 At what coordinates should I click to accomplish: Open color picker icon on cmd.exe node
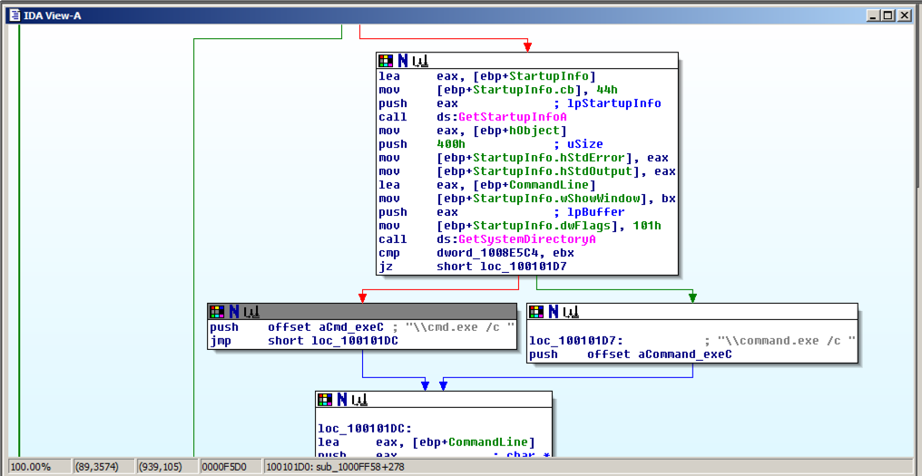pyautogui.click(x=216, y=312)
